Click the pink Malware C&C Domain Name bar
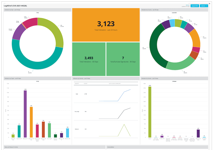The image size is (213, 150). point(37,131)
